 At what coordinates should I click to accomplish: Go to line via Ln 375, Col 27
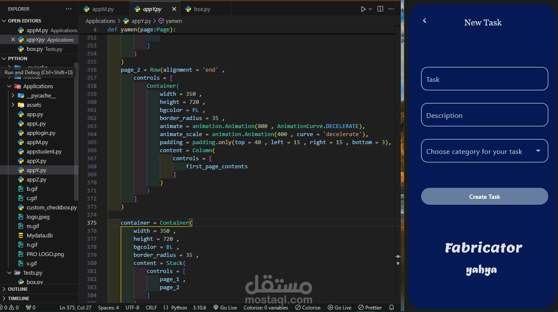point(75,308)
